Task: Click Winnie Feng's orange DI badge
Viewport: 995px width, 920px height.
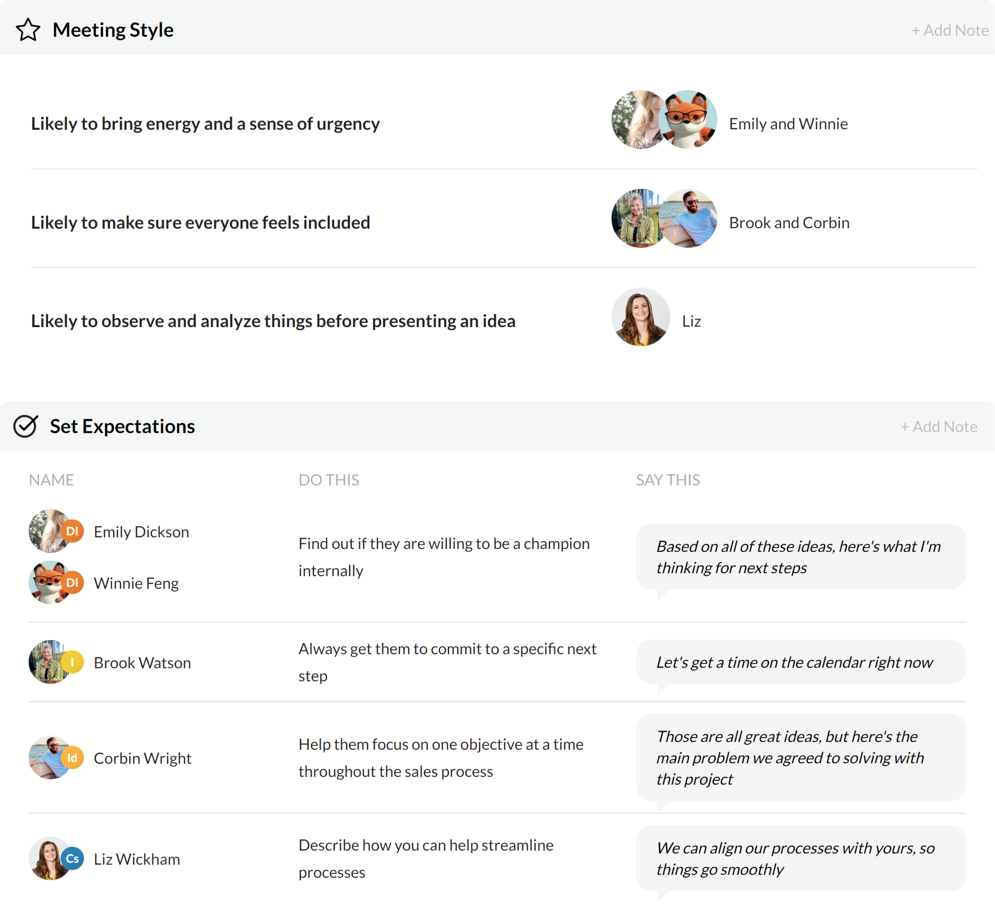Action: [x=72, y=582]
